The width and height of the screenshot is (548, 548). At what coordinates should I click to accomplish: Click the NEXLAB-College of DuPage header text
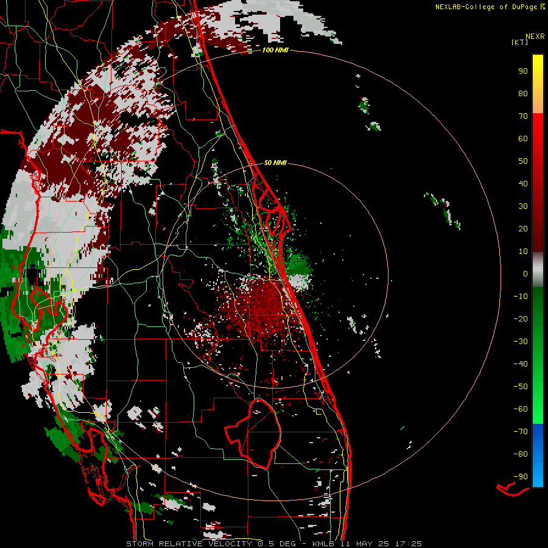tap(490, 7)
